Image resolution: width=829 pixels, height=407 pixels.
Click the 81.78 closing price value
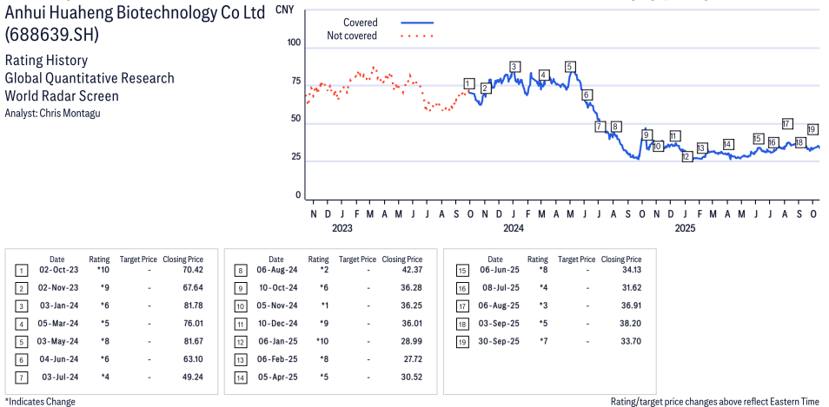click(x=182, y=305)
